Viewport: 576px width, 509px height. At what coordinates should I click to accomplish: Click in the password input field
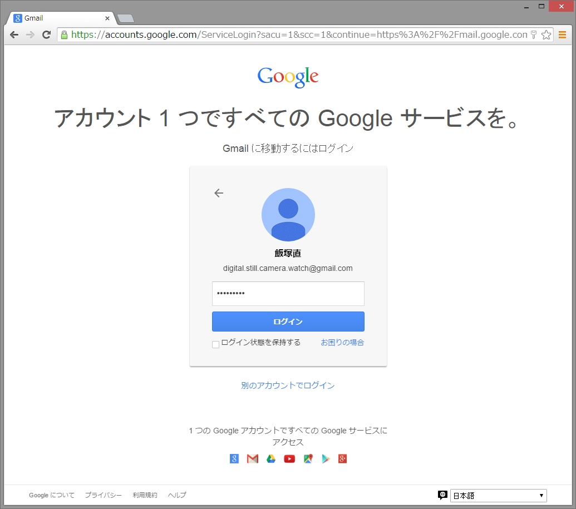[288, 293]
